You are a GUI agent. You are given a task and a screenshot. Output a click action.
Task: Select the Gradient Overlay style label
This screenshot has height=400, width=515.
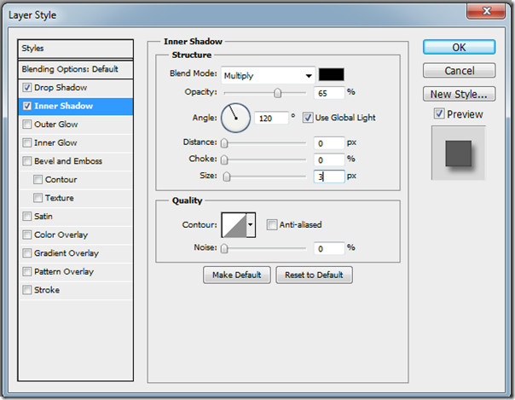pos(67,253)
